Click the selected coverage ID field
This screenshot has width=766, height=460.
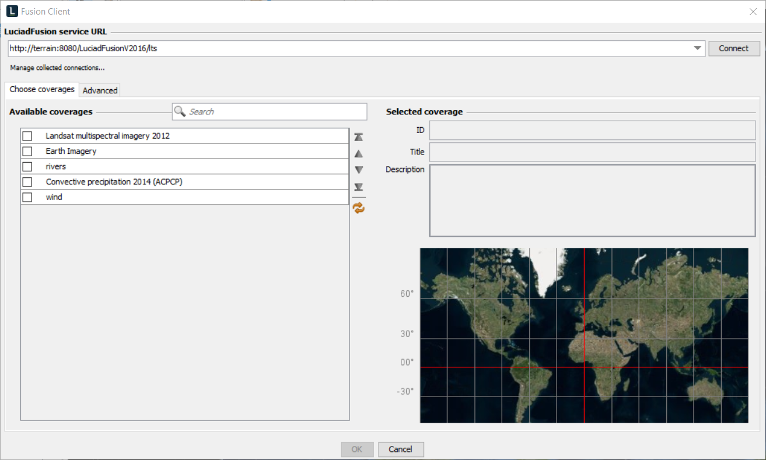pyautogui.click(x=592, y=130)
